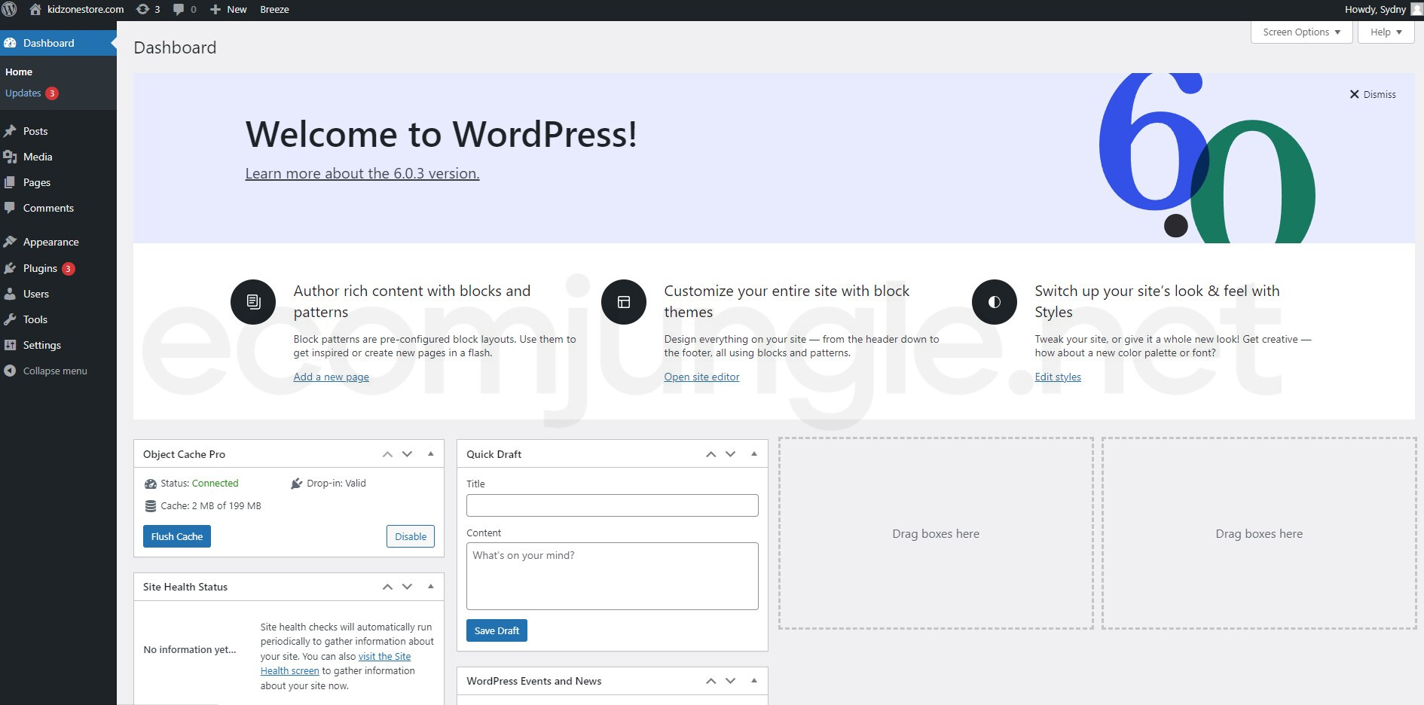Viewport: 1424px width, 705px height.
Task: Open the updates icon in admin bar
Action: [x=143, y=10]
